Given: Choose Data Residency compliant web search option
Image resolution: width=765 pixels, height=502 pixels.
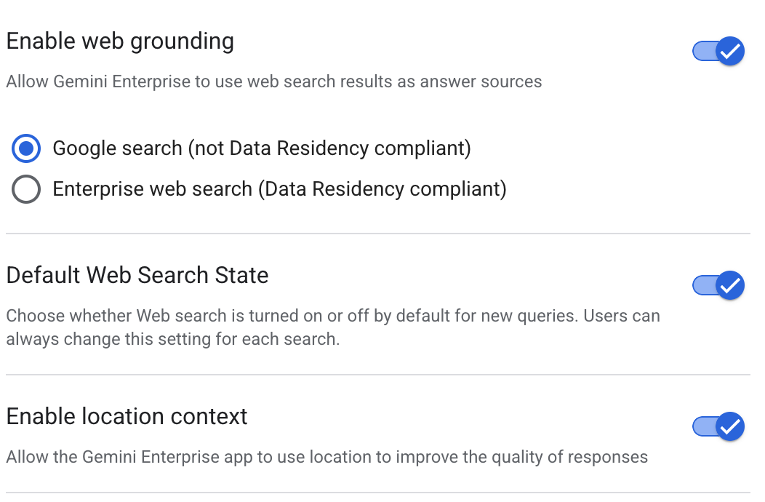Looking at the screenshot, I should 25,188.
